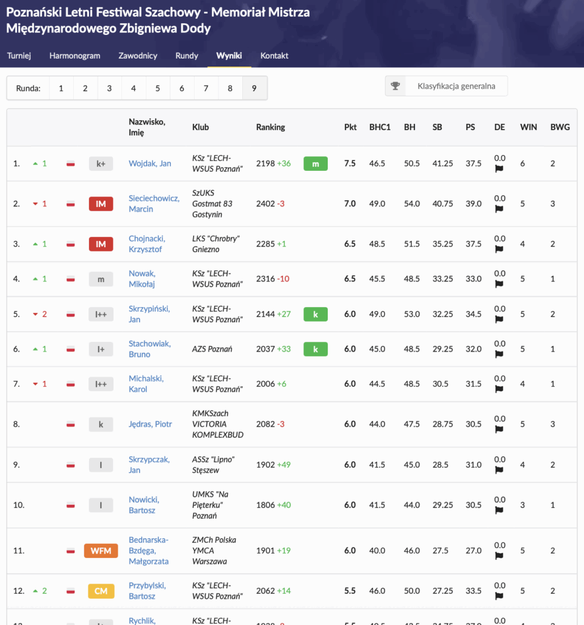Click the Polish flag next to Chojnacki
This screenshot has height=625, width=584.
(x=71, y=244)
